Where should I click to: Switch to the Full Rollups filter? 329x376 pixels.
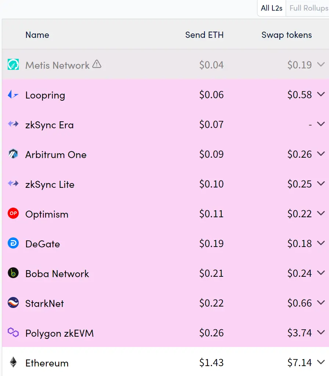tap(308, 8)
